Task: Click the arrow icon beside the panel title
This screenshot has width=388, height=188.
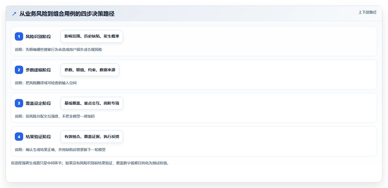Action: (14, 14)
